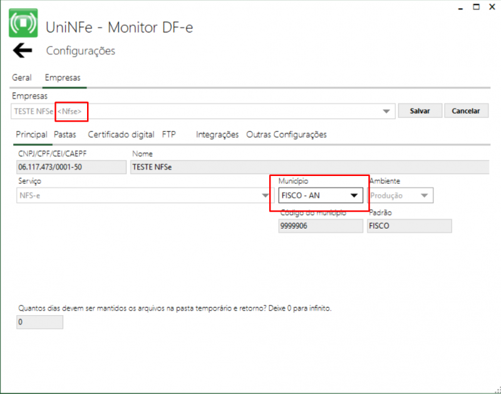
Task: Click the green UniNFe logo icon
Action: (x=23, y=23)
